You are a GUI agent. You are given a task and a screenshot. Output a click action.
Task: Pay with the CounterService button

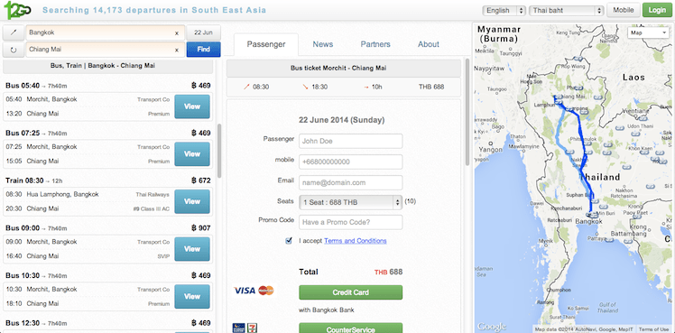click(350, 328)
